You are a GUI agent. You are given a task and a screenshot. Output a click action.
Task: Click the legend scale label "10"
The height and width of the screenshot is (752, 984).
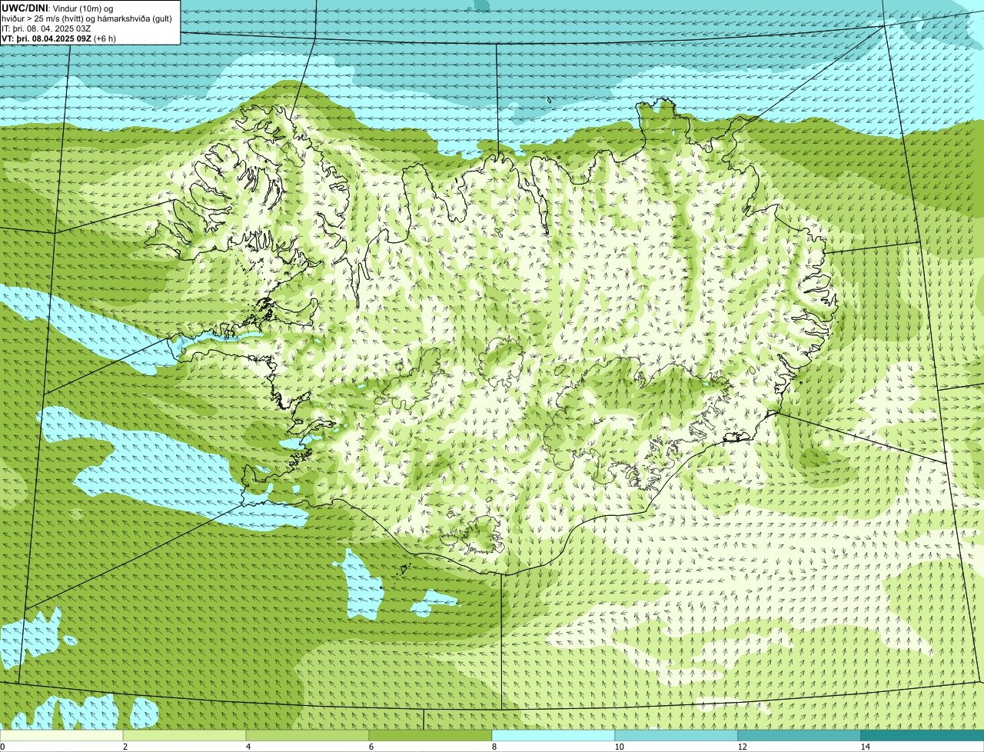(x=619, y=747)
